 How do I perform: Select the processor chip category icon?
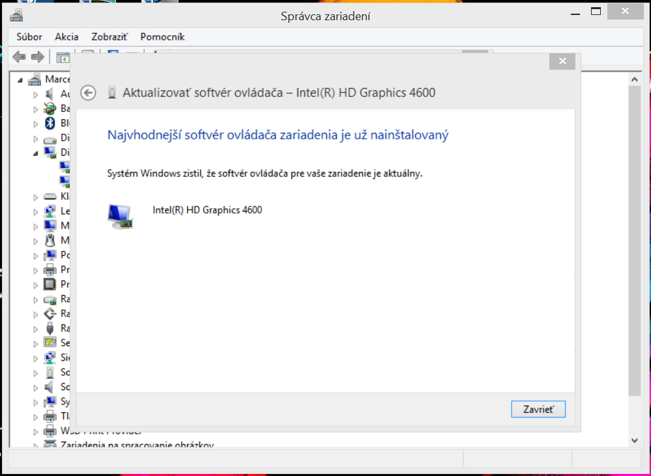[50, 284]
